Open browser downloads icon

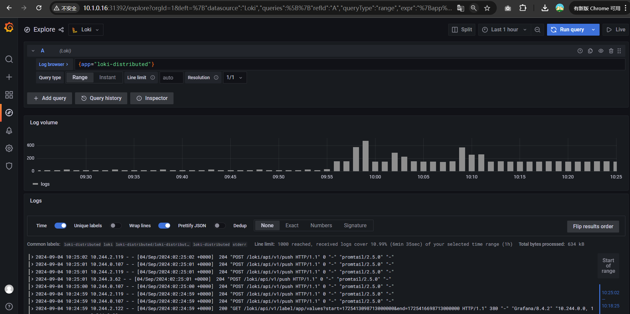tap(545, 8)
